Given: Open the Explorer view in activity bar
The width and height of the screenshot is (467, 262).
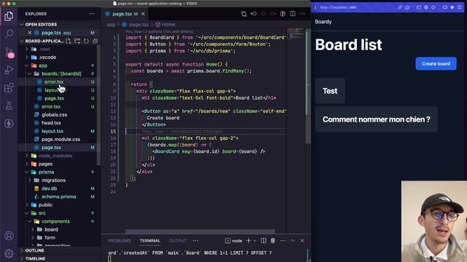Looking at the screenshot, I should coord(9,16).
